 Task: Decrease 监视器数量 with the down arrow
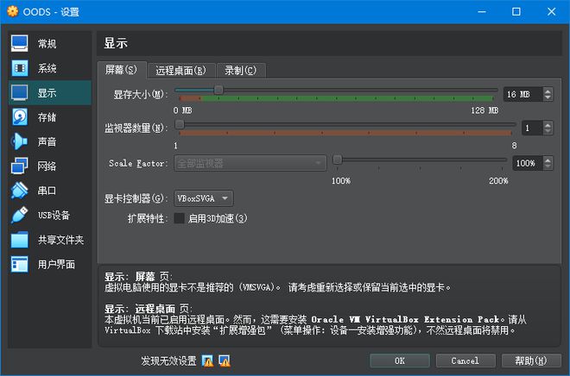pyautogui.click(x=548, y=131)
